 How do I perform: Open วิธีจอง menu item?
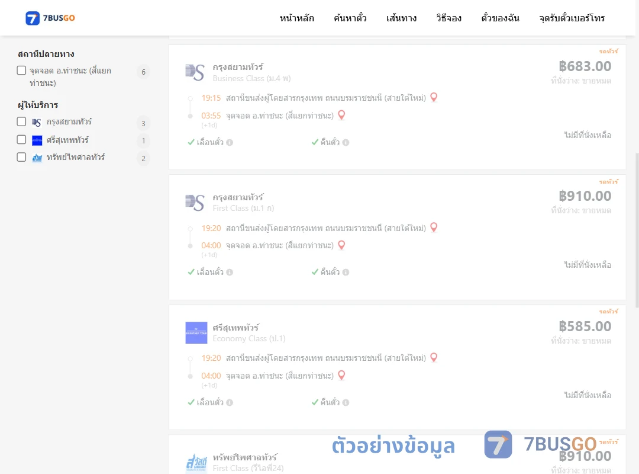click(448, 18)
